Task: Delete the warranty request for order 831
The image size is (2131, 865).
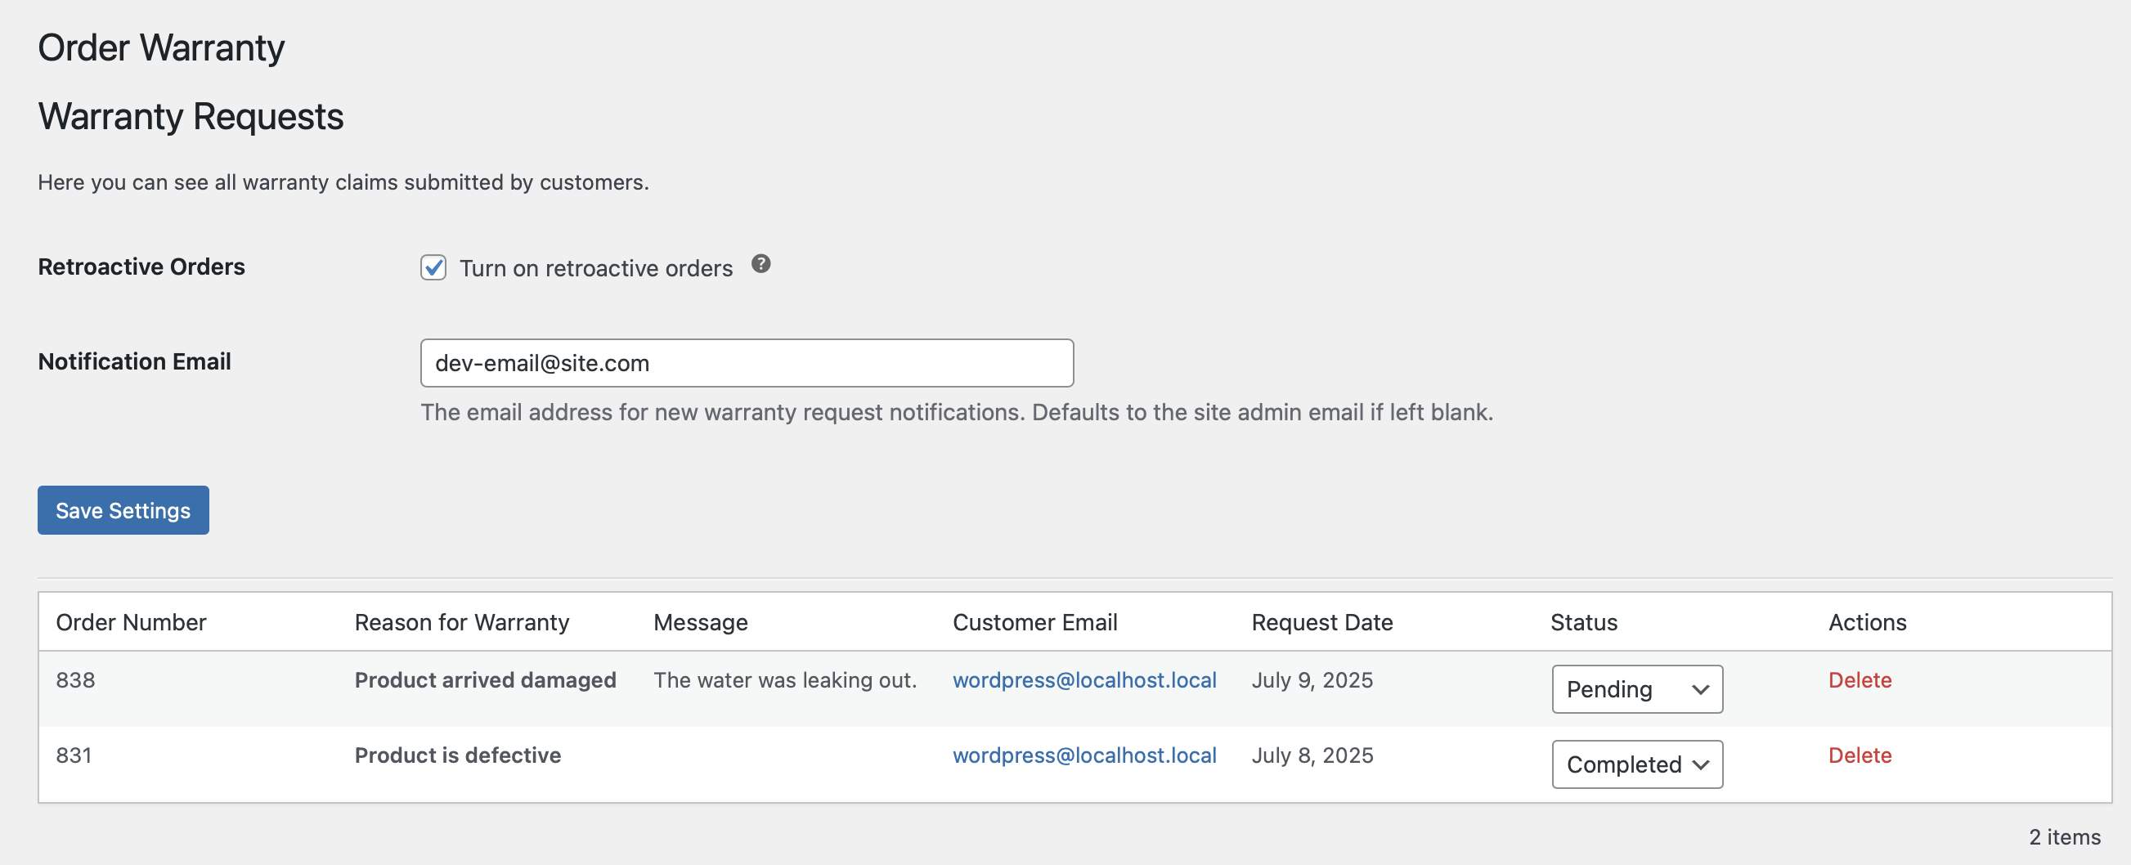Action: [1859, 755]
